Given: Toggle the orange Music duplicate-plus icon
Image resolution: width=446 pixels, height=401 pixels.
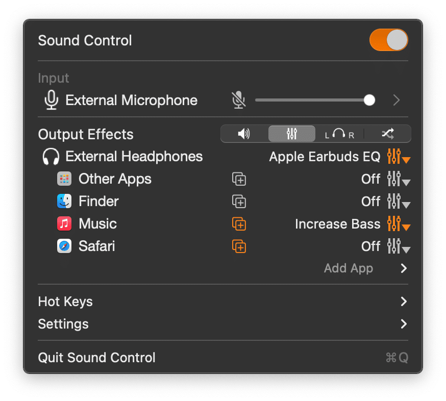Looking at the screenshot, I should [x=239, y=224].
